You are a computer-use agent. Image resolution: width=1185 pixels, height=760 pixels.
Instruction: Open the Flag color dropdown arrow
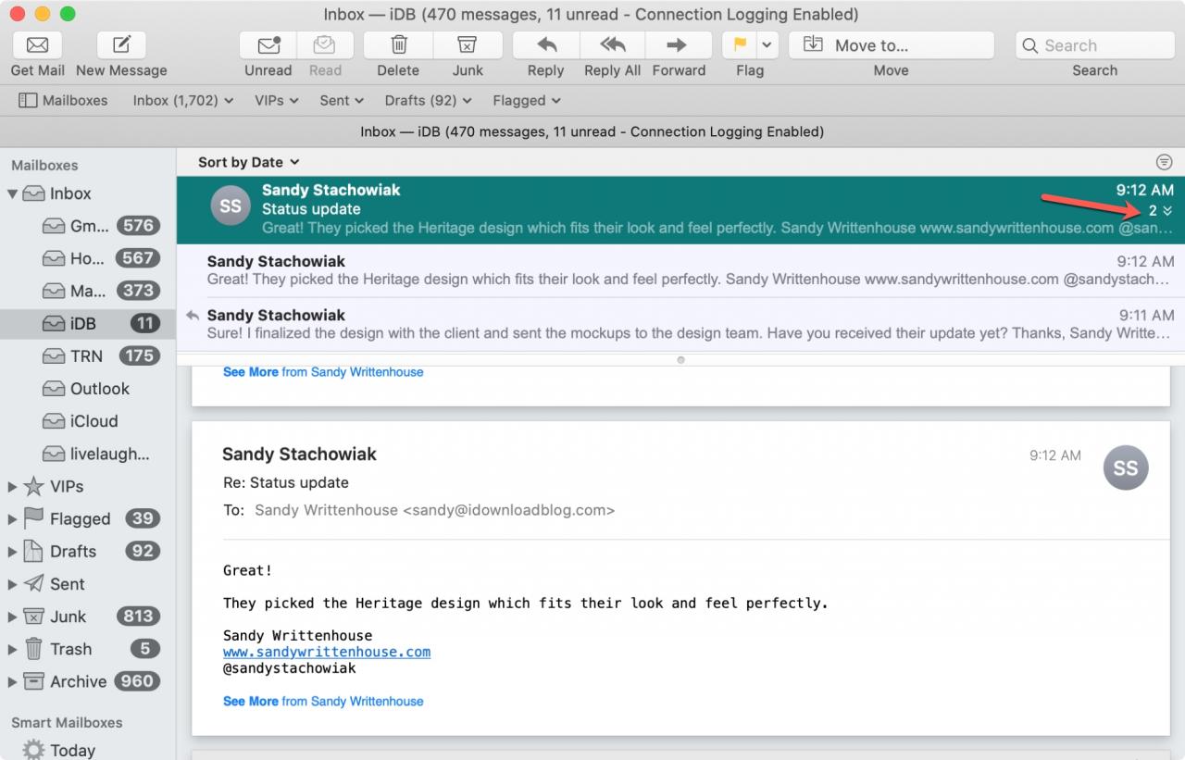[x=767, y=44]
